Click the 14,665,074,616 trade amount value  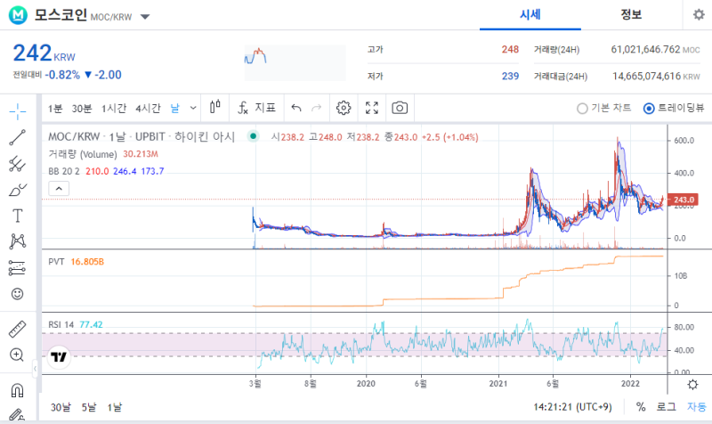[647, 76]
